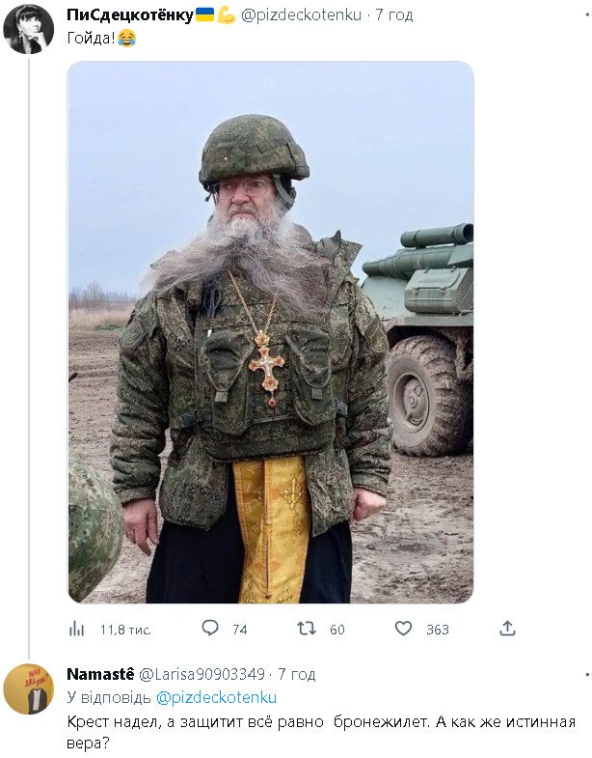Retweet the post using the retweet icon

[x=307, y=629]
